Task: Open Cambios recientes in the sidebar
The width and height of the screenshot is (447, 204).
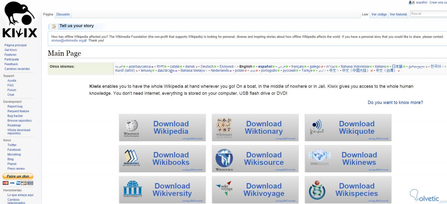Action: [x=17, y=69]
